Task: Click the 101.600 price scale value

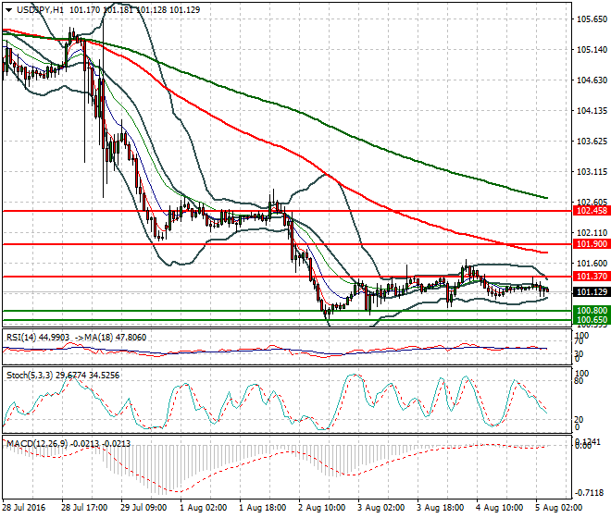Action: tap(592, 264)
